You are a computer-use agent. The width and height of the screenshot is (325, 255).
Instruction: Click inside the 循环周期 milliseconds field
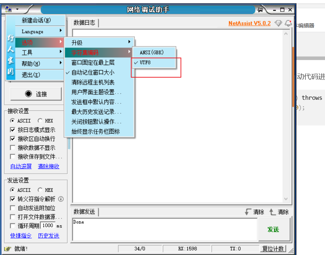coord(48,225)
